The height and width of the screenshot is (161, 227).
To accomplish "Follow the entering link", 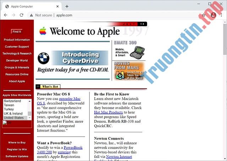I will [64, 152].
